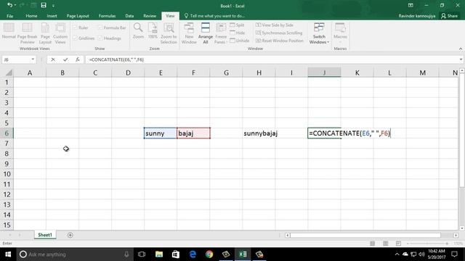Select cell E6 containing sunny
465x261 pixels.
pyautogui.click(x=161, y=133)
